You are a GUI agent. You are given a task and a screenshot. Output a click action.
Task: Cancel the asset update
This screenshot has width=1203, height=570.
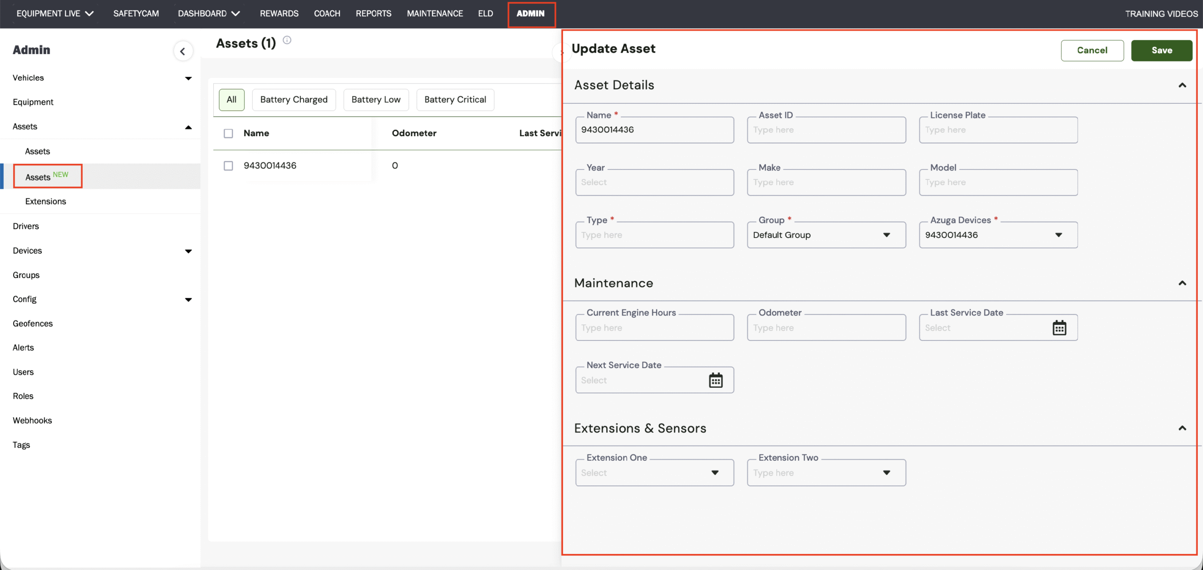tap(1092, 50)
